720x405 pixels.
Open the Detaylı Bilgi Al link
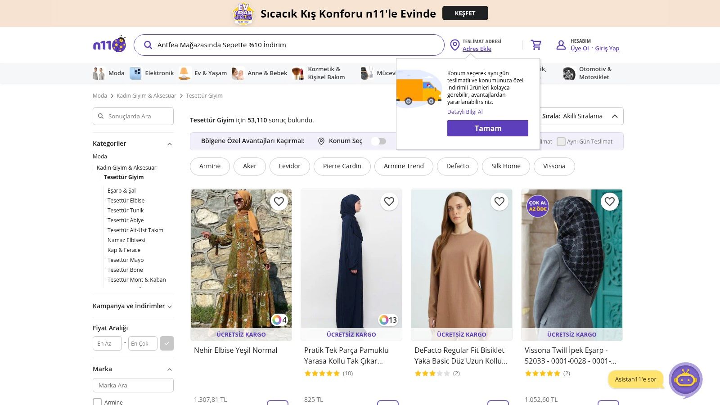point(465,112)
